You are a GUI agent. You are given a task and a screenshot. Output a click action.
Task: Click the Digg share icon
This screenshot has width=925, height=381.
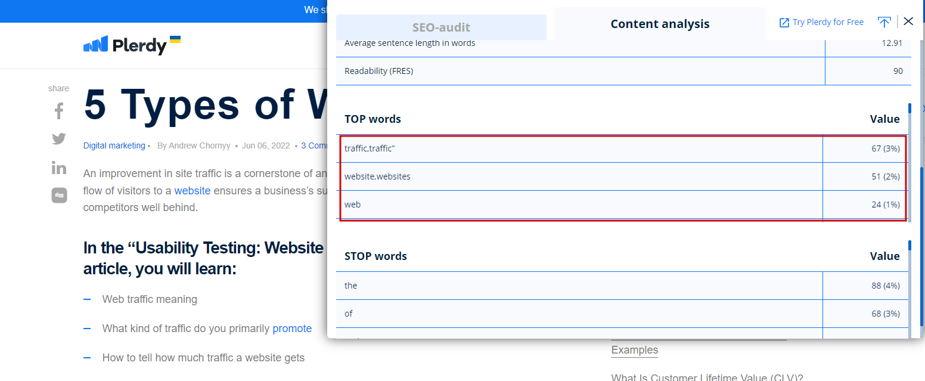59,195
